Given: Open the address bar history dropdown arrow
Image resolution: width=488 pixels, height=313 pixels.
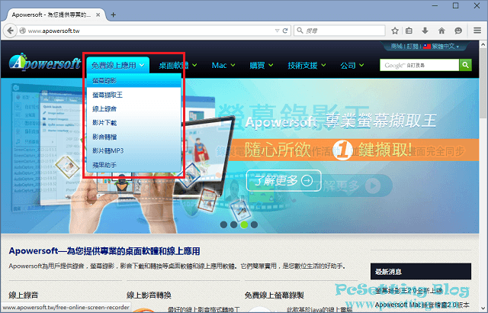Looking at the screenshot, I should pyautogui.click(x=277, y=31).
